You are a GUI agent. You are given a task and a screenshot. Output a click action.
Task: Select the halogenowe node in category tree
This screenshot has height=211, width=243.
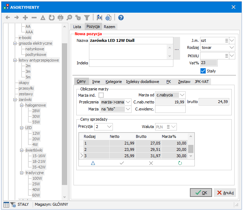(x=36, y=105)
